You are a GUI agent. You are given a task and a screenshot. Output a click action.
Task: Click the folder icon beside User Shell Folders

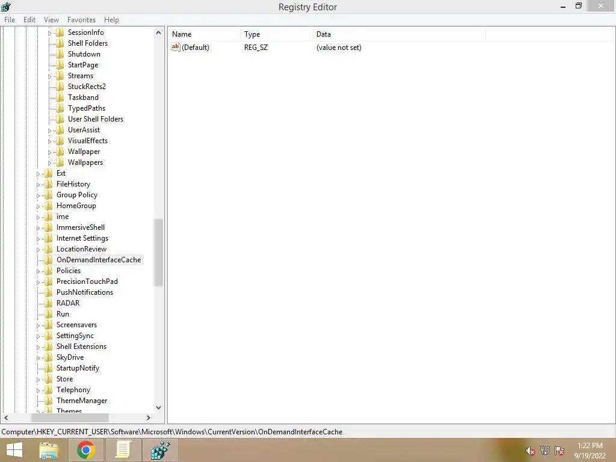60,119
